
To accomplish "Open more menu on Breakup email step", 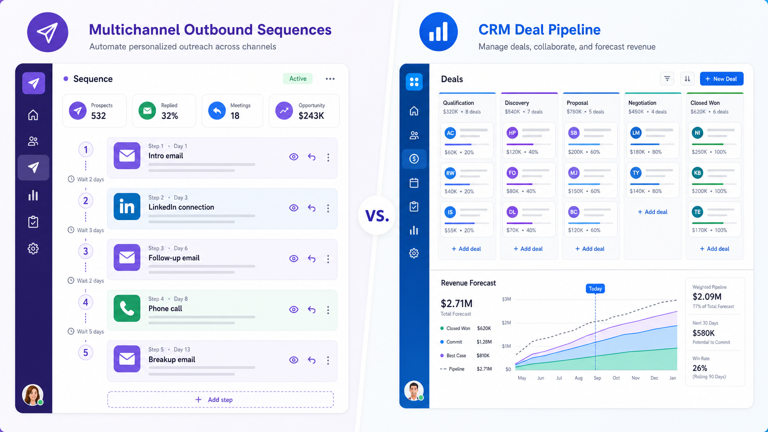I will (x=328, y=360).
